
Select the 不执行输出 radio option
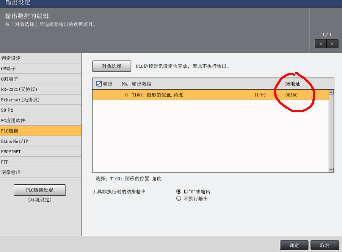point(179,199)
